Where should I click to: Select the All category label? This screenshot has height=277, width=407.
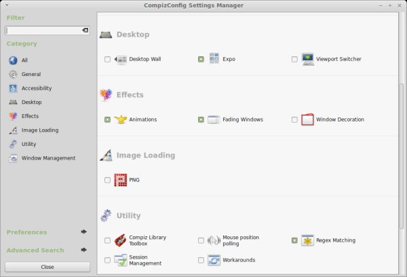[x=24, y=60]
